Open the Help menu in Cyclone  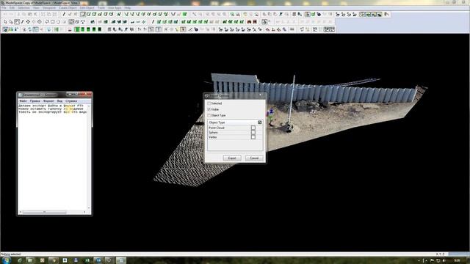[127, 8]
